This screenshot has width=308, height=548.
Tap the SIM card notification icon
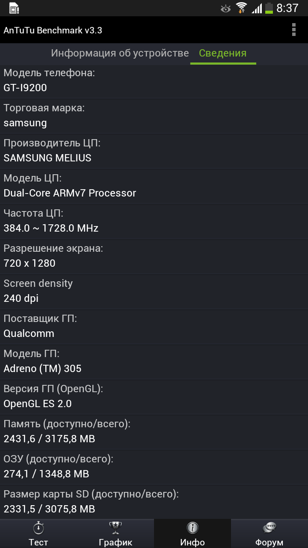14,8
